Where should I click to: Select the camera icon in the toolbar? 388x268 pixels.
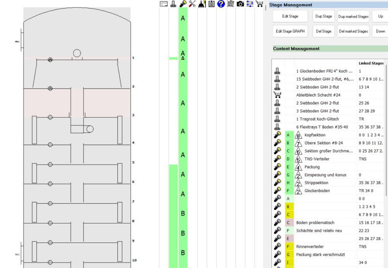point(240,4)
